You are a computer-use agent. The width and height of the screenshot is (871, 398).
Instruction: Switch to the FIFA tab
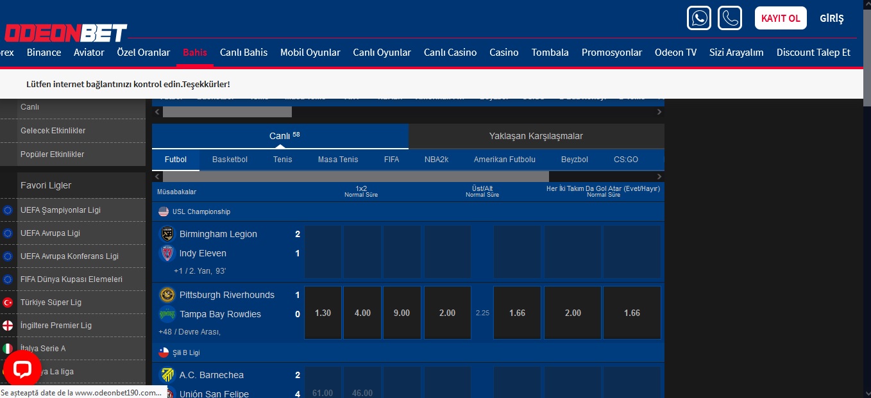tap(391, 160)
